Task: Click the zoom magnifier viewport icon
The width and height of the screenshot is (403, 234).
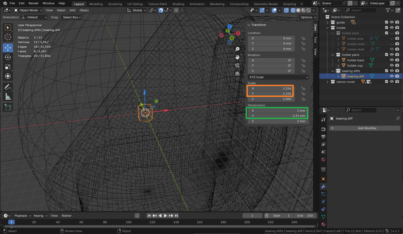Action: (x=237, y=49)
